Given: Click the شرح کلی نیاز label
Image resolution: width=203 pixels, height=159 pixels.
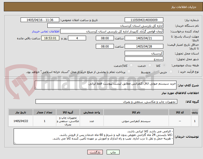Looking at the screenshot, I should 188,85.
